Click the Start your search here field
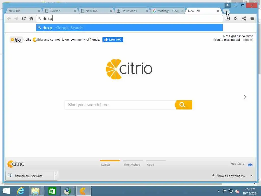 [120, 105]
